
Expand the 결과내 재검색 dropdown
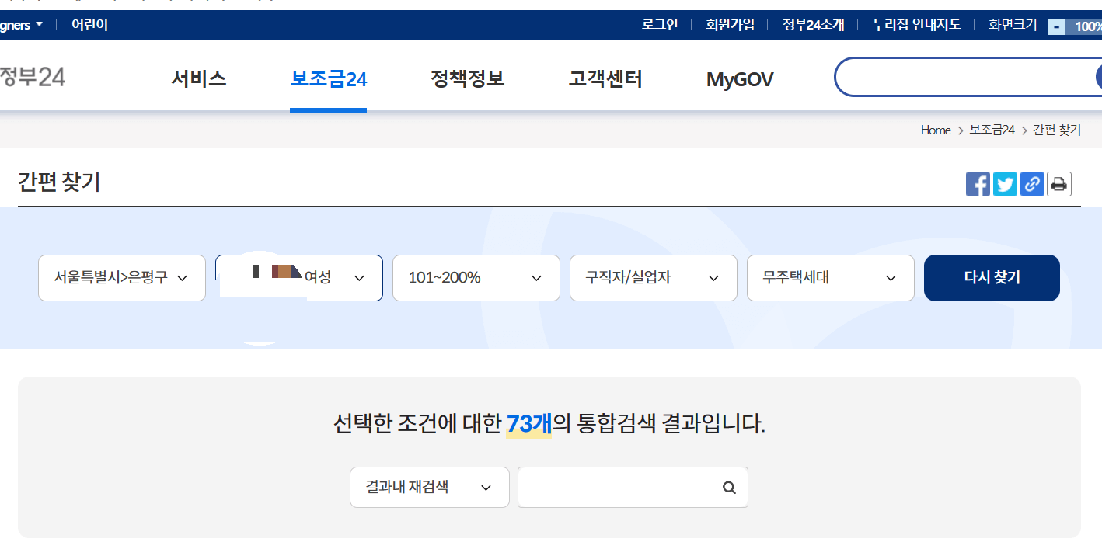429,487
